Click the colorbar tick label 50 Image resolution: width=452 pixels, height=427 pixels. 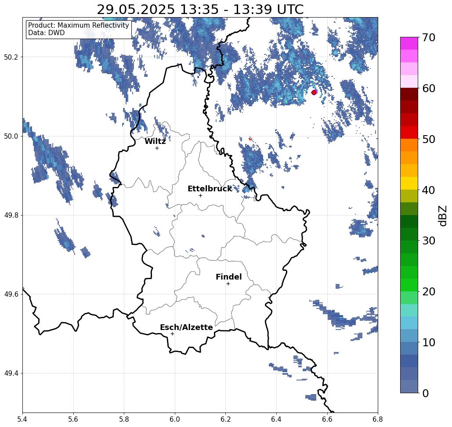[428, 140]
